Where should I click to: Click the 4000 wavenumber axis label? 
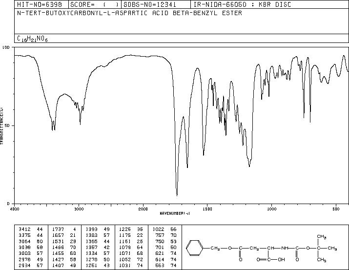(x=15, y=209)
